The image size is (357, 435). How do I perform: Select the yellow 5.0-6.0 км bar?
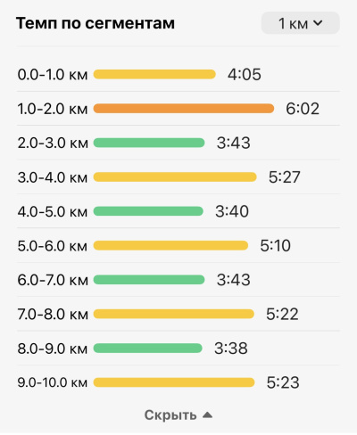[170, 245]
